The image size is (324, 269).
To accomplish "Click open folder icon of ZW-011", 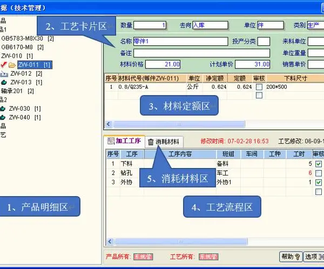I will tap(12, 65).
